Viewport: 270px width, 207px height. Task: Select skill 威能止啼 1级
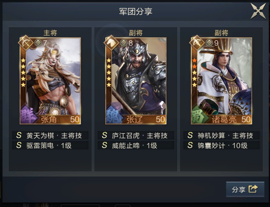(136, 146)
